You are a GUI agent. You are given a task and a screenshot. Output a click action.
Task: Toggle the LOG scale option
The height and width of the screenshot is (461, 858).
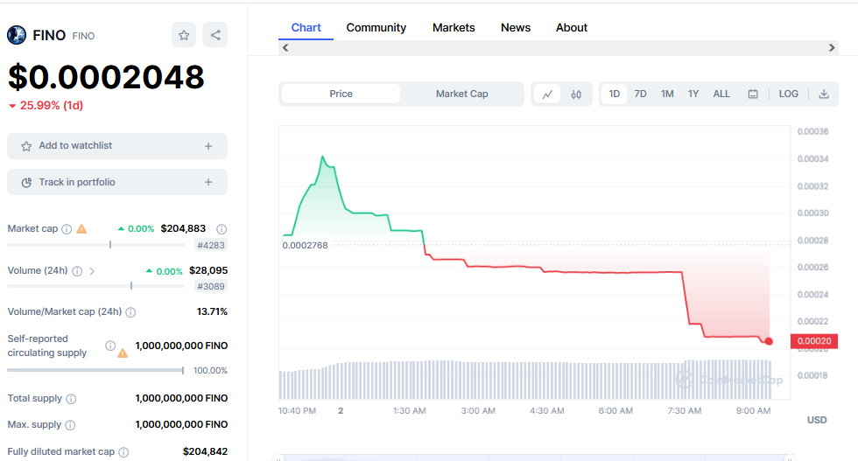[x=789, y=94]
